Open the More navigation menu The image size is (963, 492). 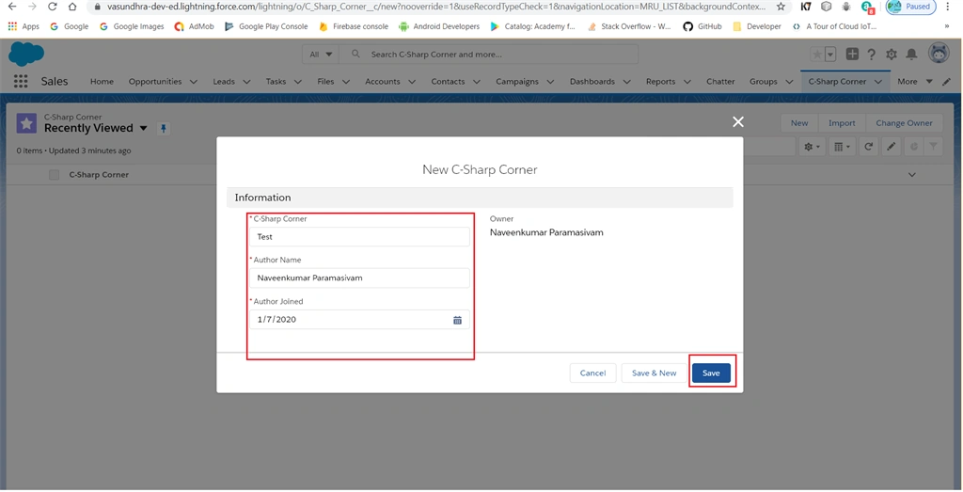(x=914, y=81)
